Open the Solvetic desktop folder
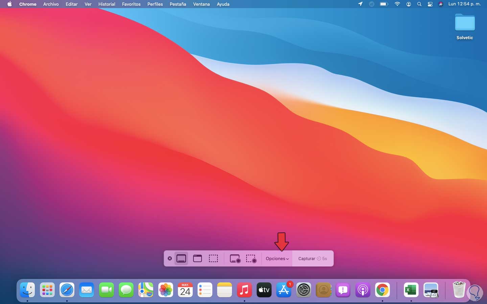The image size is (487, 304). [465, 24]
